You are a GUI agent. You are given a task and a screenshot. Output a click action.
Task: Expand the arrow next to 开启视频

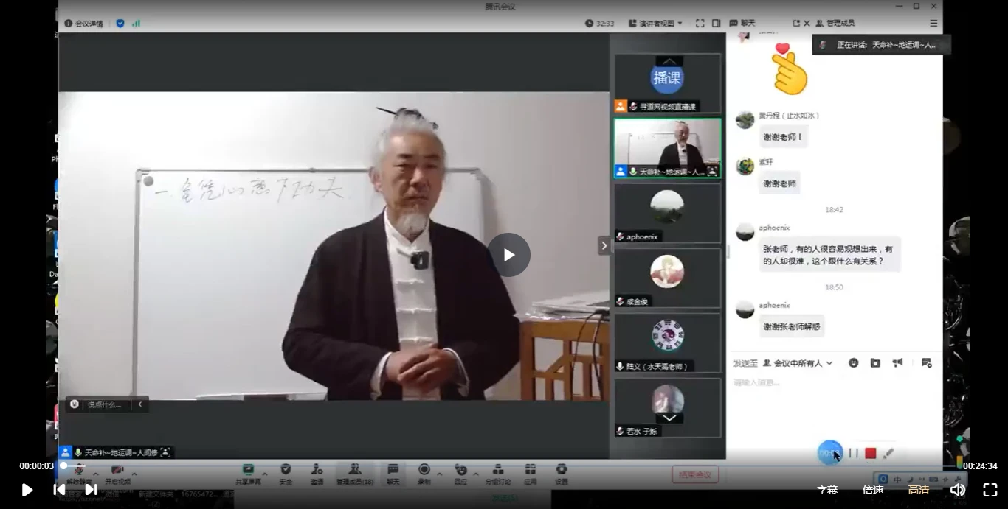[134, 474]
